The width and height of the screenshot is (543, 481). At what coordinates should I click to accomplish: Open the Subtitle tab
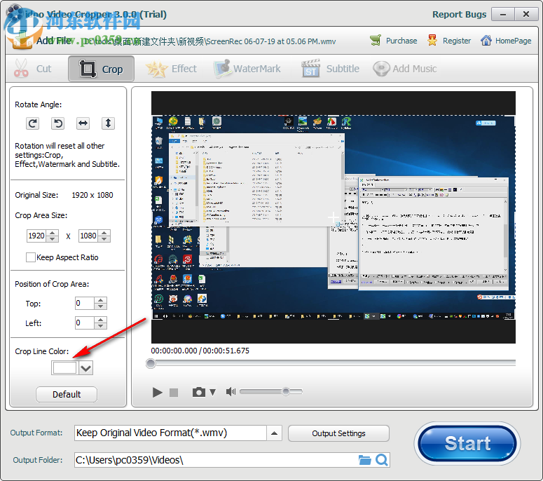pyautogui.click(x=331, y=69)
